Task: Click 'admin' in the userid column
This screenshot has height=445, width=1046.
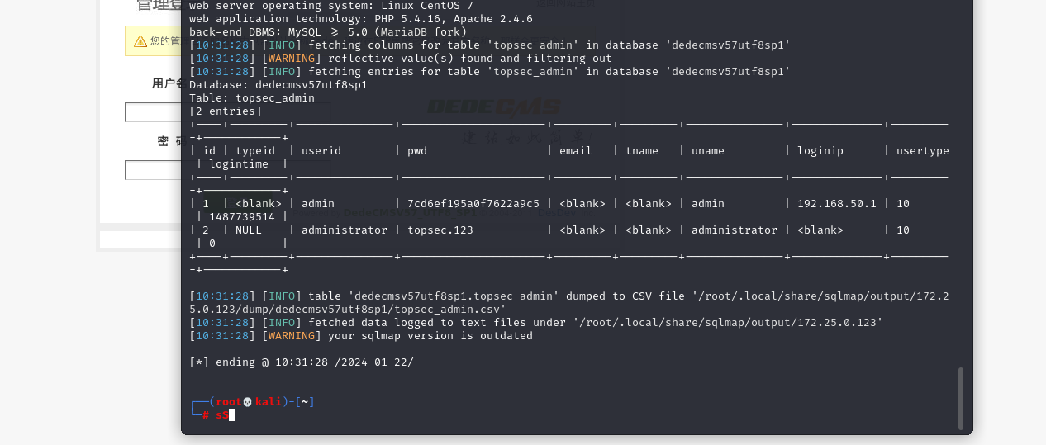Action: (318, 204)
